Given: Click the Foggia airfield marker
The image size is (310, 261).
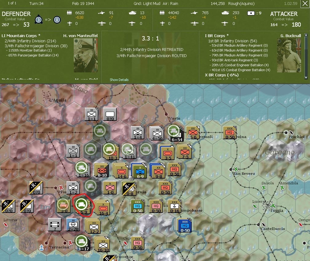Looking at the screenshot, I should (273, 205).
